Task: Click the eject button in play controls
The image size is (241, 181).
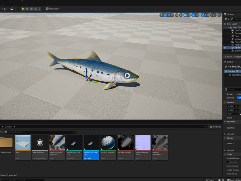Action: coord(35,9)
